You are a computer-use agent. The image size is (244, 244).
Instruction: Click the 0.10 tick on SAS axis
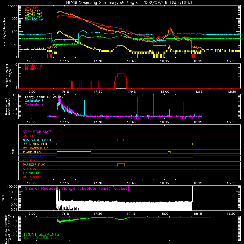pyautogui.click(x=14, y=204)
